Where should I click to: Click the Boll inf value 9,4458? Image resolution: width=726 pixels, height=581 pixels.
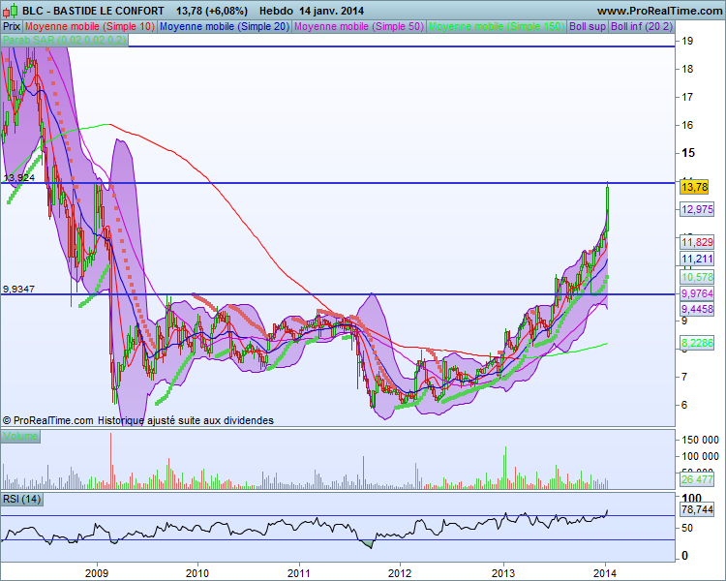pos(697,309)
